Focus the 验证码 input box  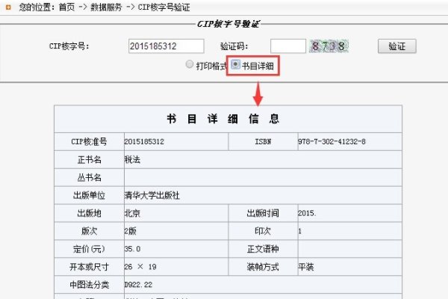click(288, 46)
